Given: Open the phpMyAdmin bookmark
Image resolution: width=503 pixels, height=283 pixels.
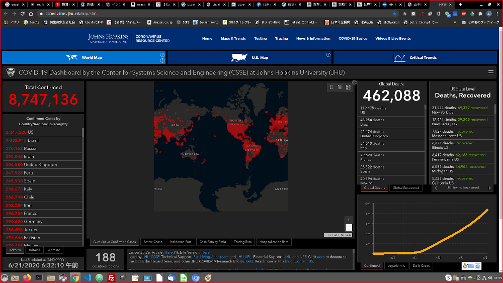Looking at the screenshot, I should (x=388, y=23).
